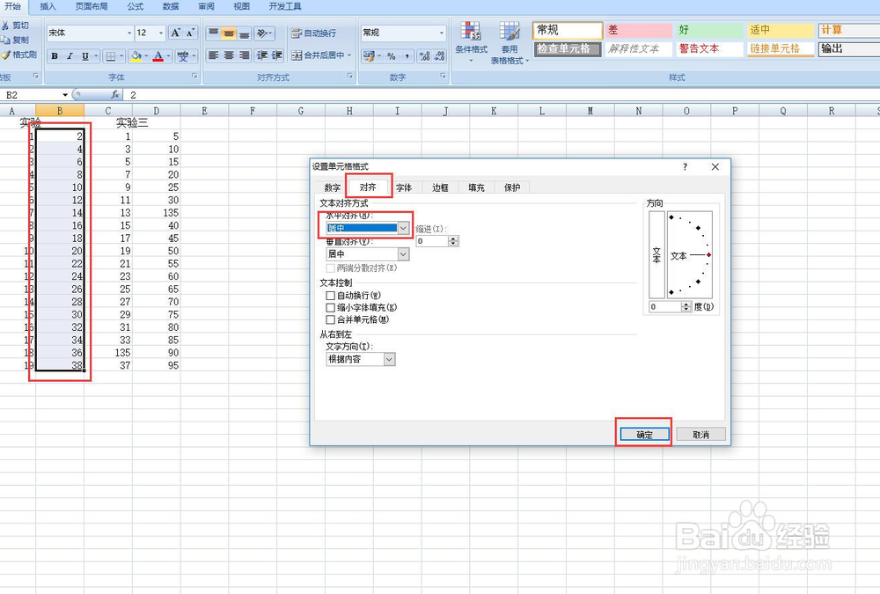The height and width of the screenshot is (594, 880).
Task: Switch to 对齐 tab in dialog
Action: pyautogui.click(x=368, y=187)
